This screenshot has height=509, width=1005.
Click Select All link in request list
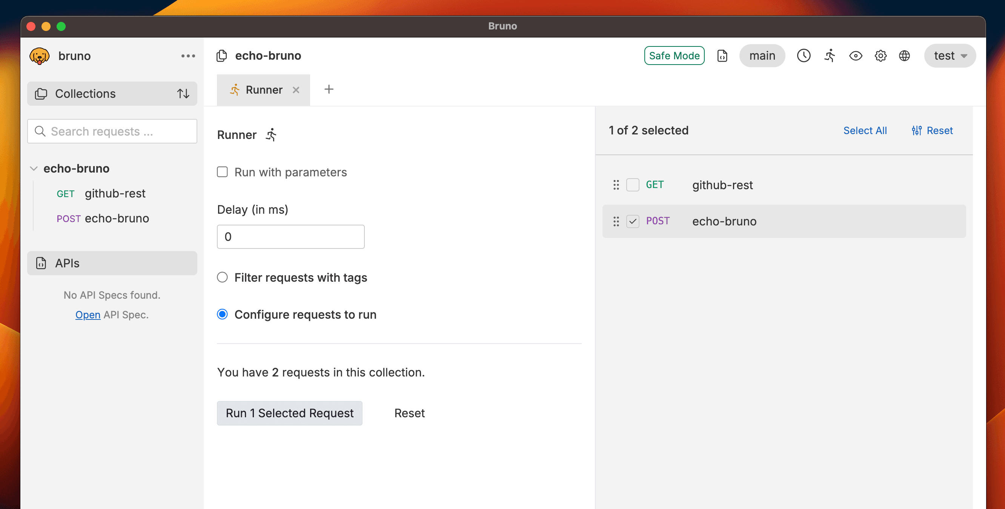coord(865,131)
